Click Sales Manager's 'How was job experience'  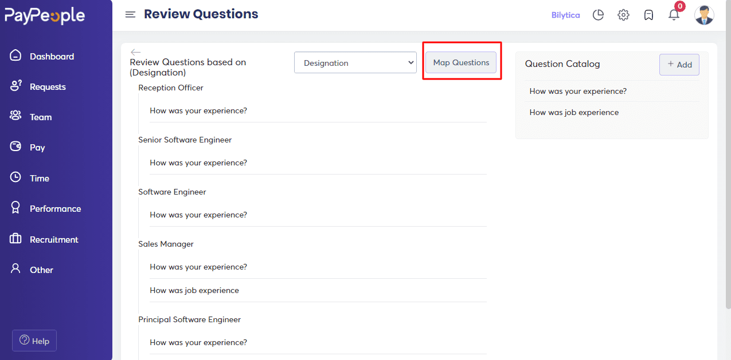click(x=194, y=290)
